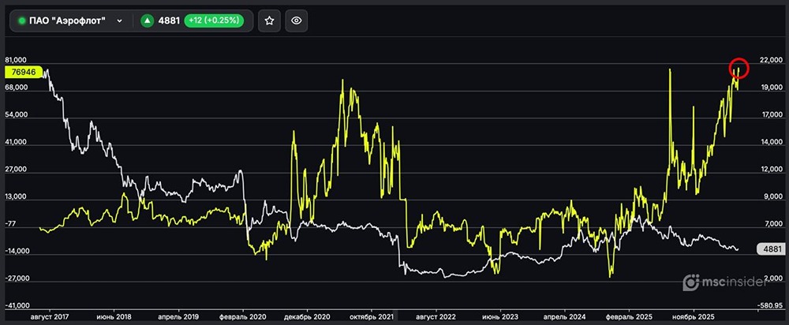789x325 pixels.
Task: Click the right axis label 12,000
Action: [772, 170]
